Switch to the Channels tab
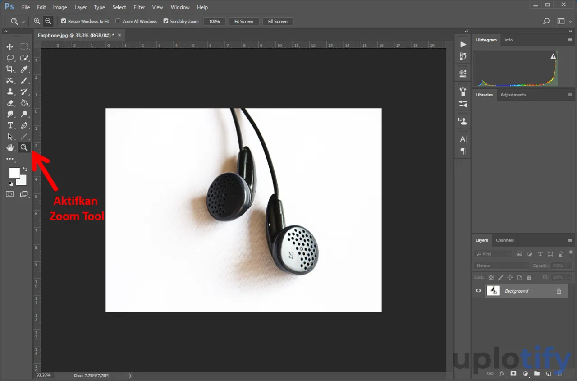The image size is (577, 381). pyautogui.click(x=504, y=240)
